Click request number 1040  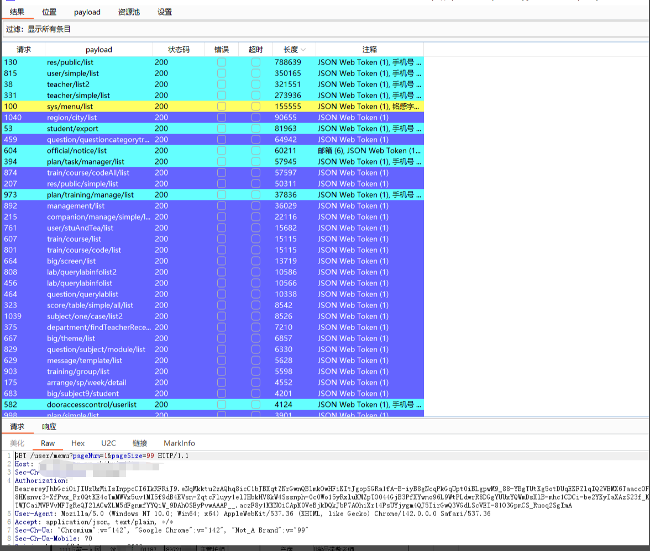[x=13, y=118]
